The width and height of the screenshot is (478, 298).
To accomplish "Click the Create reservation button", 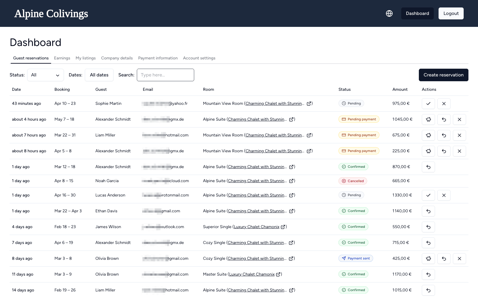I will (443, 75).
